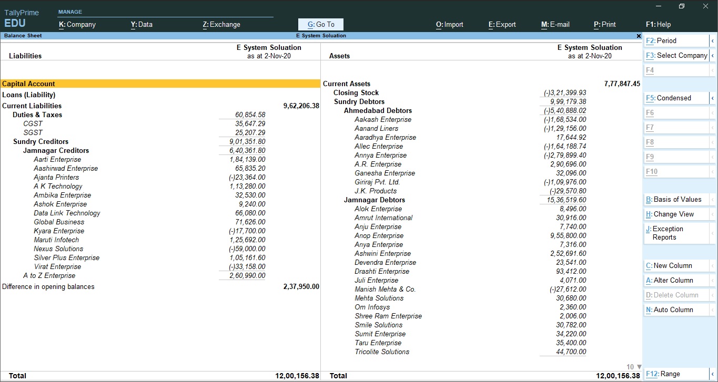Close the Balance Sheet report panel

639,36
